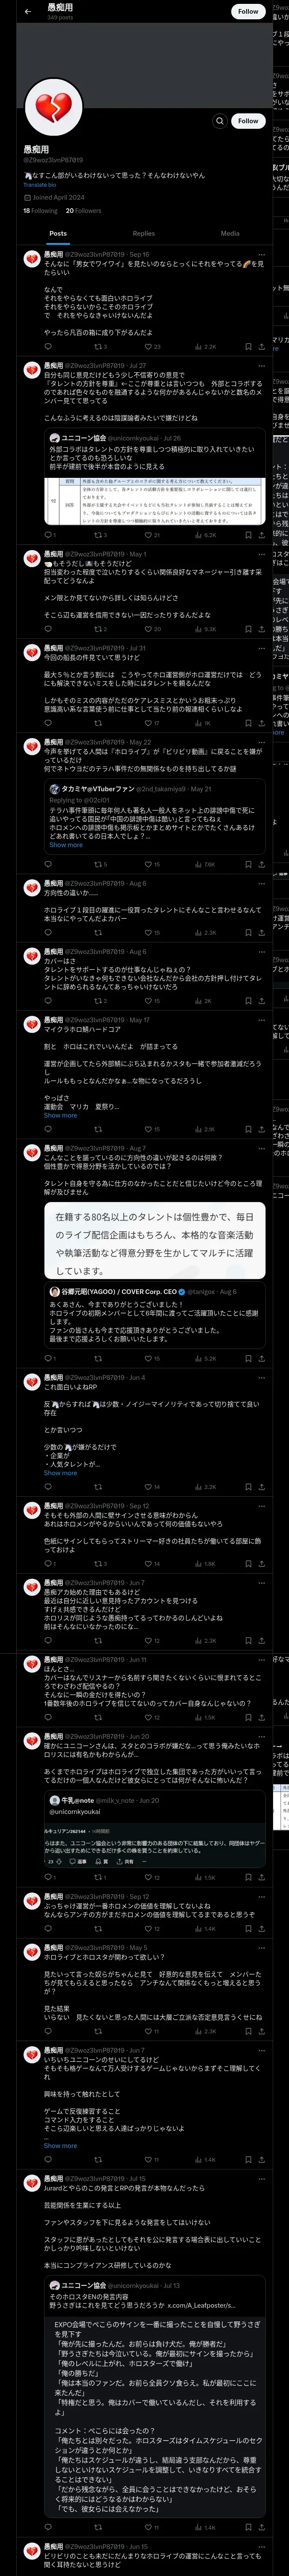The width and height of the screenshot is (289, 2576).
Task: Reply to the Jul 27 post
Action: 49,535
